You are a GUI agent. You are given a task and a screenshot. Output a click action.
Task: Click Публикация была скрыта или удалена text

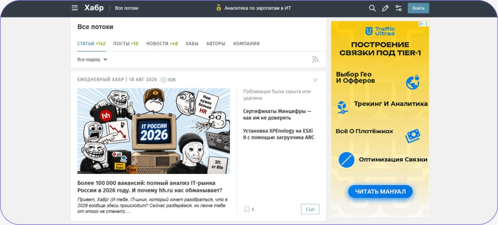(x=277, y=95)
